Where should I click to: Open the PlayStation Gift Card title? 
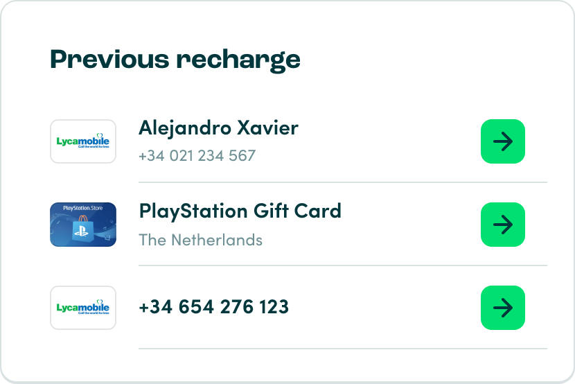click(240, 211)
